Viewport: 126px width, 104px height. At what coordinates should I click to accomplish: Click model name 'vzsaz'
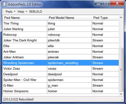[x=52, y=69]
